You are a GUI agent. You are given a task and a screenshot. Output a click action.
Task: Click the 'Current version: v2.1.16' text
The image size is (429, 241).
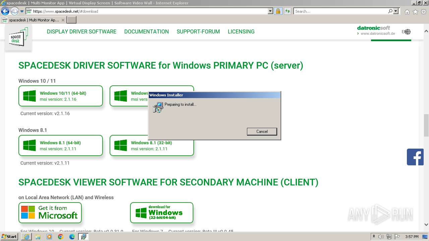click(45, 113)
